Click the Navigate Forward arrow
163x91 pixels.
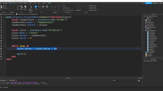(x=13, y=7)
